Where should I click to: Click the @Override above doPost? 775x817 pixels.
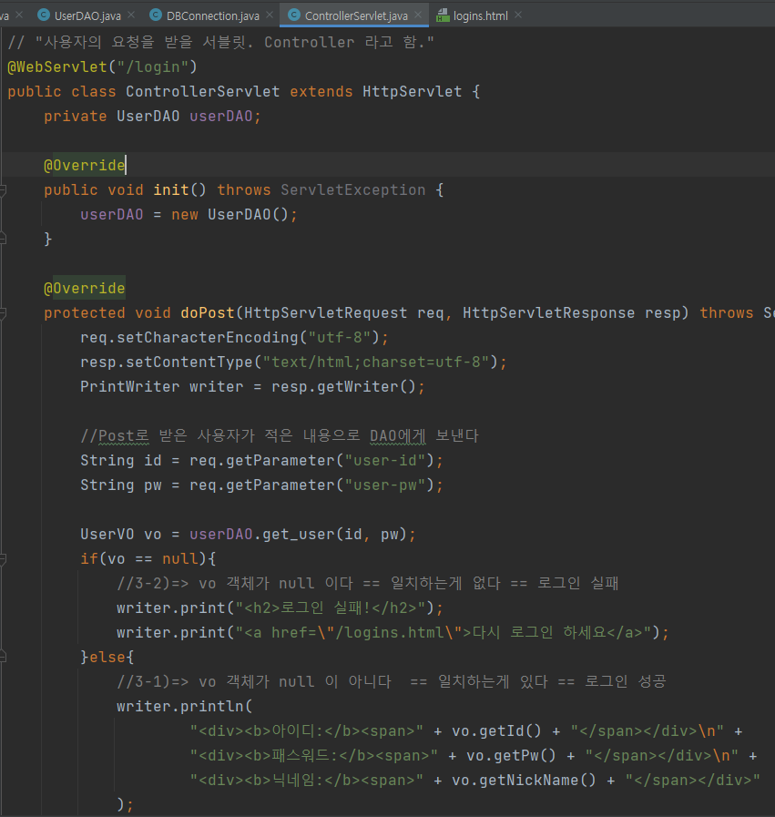[x=85, y=288]
